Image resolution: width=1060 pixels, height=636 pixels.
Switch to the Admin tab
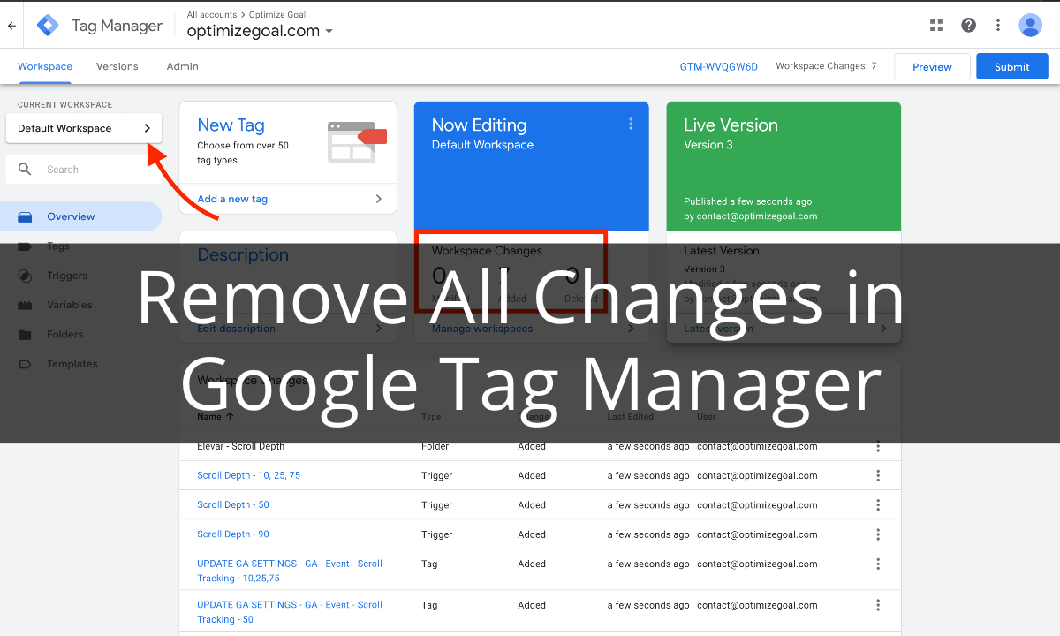pos(182,66)
